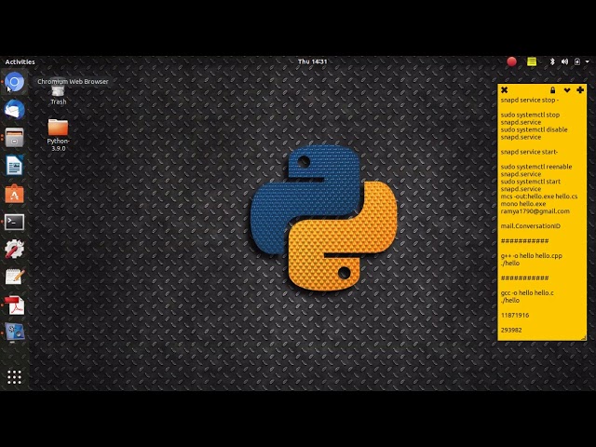Image resolution: width=596 pixels, height=447 pixels.
Task: Click 'gcc -o hello hello.c' in the note
Action: click(x=527, y=293)
